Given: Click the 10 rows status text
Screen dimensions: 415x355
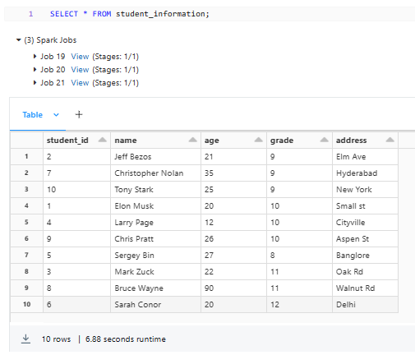Looking at the screenshot, I should (x=56, y=339).
